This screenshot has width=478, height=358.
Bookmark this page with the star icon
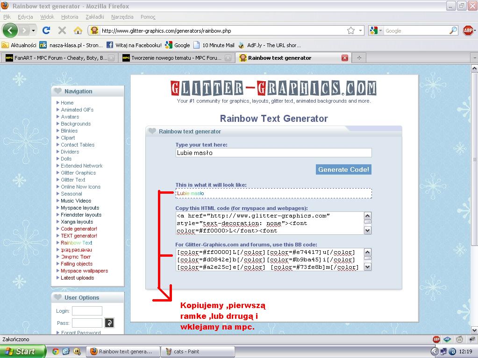coord(351,30)
